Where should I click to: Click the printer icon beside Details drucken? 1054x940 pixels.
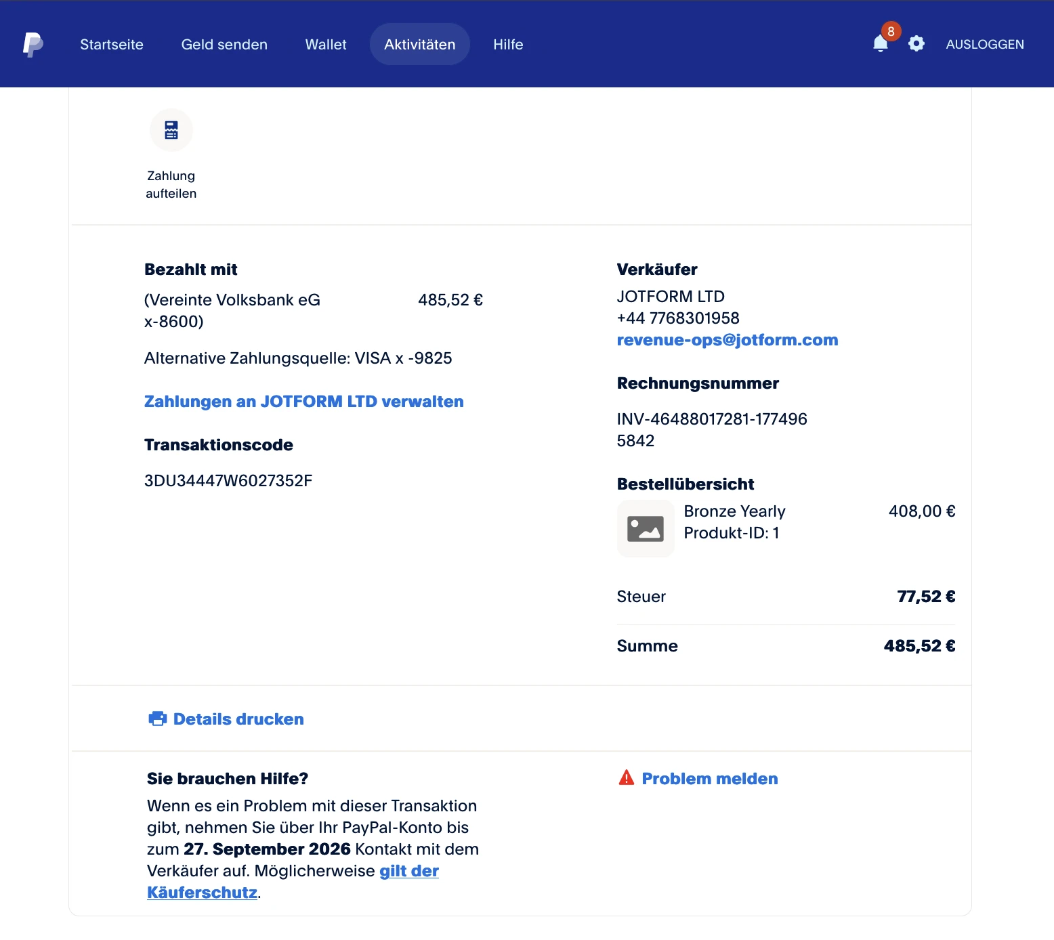[157, 719]
